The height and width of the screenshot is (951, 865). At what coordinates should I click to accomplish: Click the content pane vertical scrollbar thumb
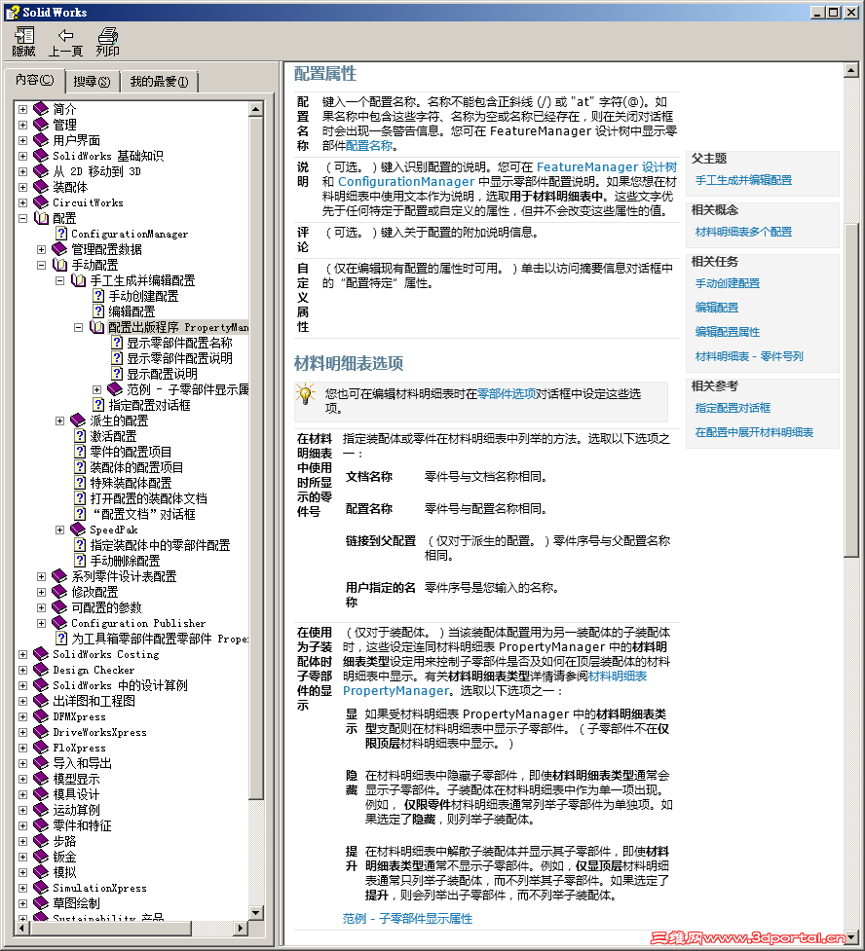851,390
